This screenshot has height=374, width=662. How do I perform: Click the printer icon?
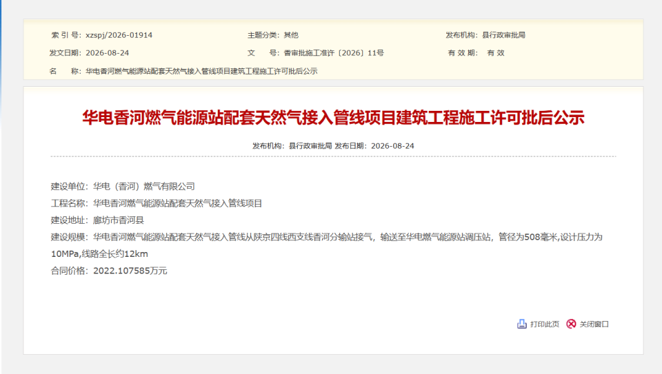(x=522, y=324)
